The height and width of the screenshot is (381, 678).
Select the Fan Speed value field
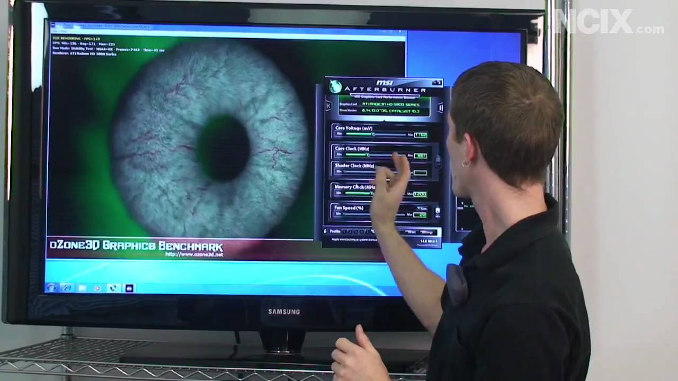pos(421,215)
